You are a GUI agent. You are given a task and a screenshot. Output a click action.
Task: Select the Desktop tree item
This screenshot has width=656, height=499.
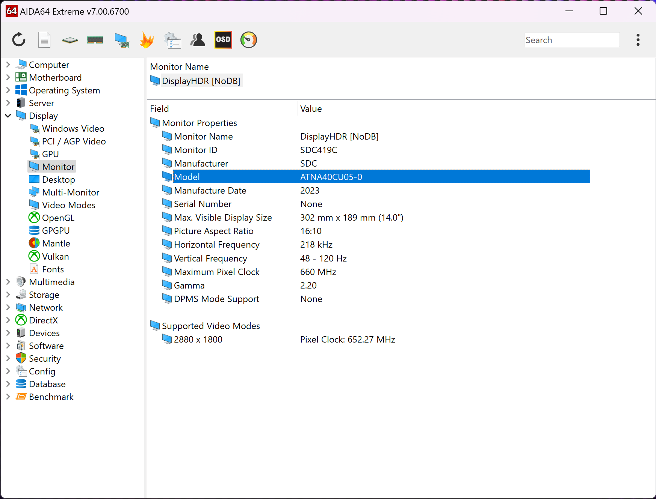pos(58,179)
